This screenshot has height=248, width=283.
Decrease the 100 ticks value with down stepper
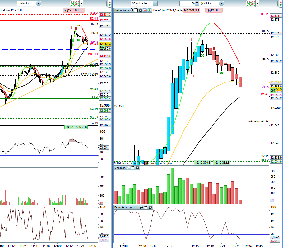pyautogui.click(x=197, y=5)
